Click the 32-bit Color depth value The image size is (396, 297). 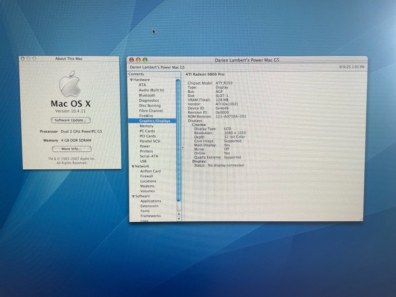point(235,137)
